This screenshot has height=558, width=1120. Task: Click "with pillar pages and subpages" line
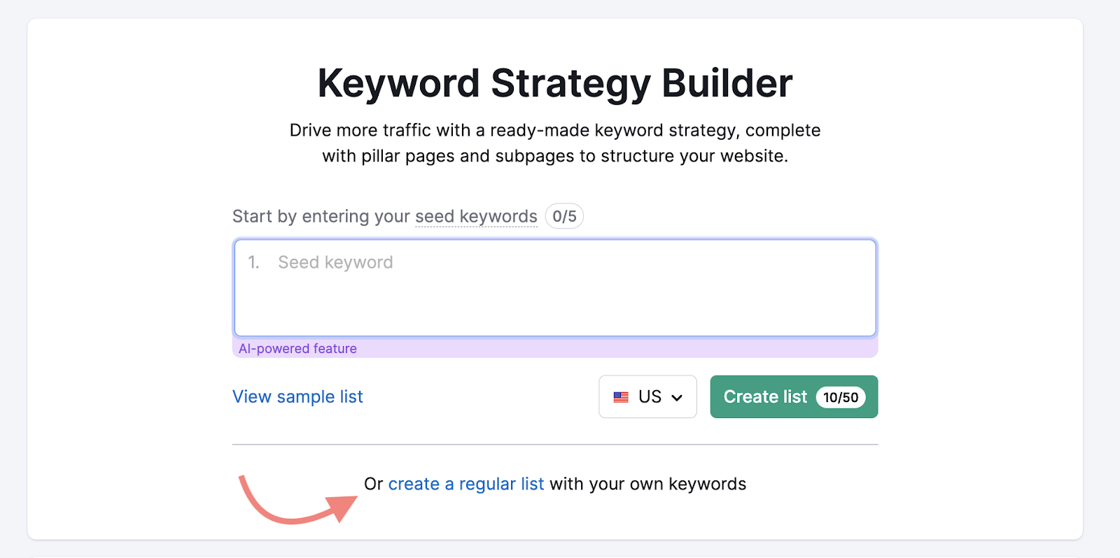pos(554,156)
